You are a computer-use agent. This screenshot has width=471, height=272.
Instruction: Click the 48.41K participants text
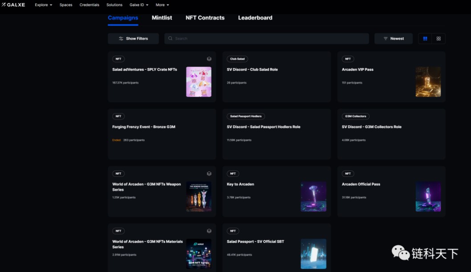point(240,255)
